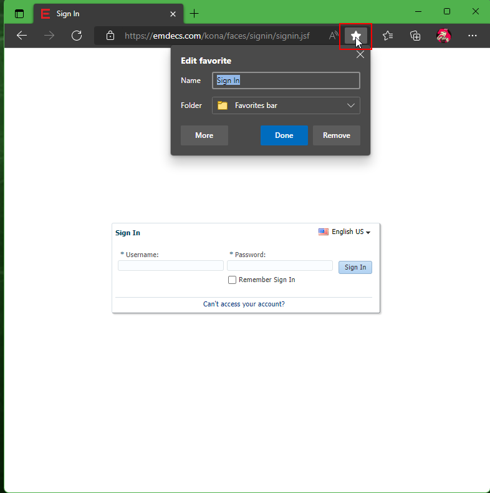Open the Can't access your account link
The width and height of the screenshot is (490, 493).
point(244,304)
